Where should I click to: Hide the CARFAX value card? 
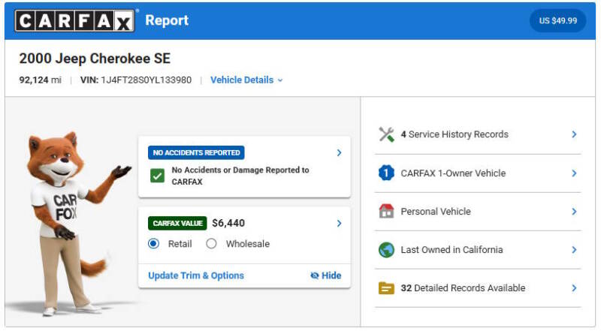coord(326,275)
